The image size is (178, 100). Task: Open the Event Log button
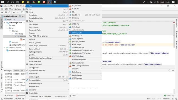(169, 96)
